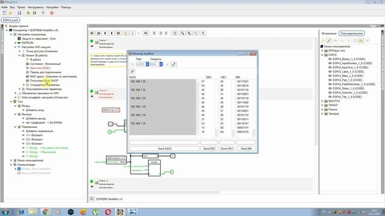Select the ESPUI_PadWithCenter_1_0 (CODE) block
The image size is (385, 216).
[x=354, y=84]
